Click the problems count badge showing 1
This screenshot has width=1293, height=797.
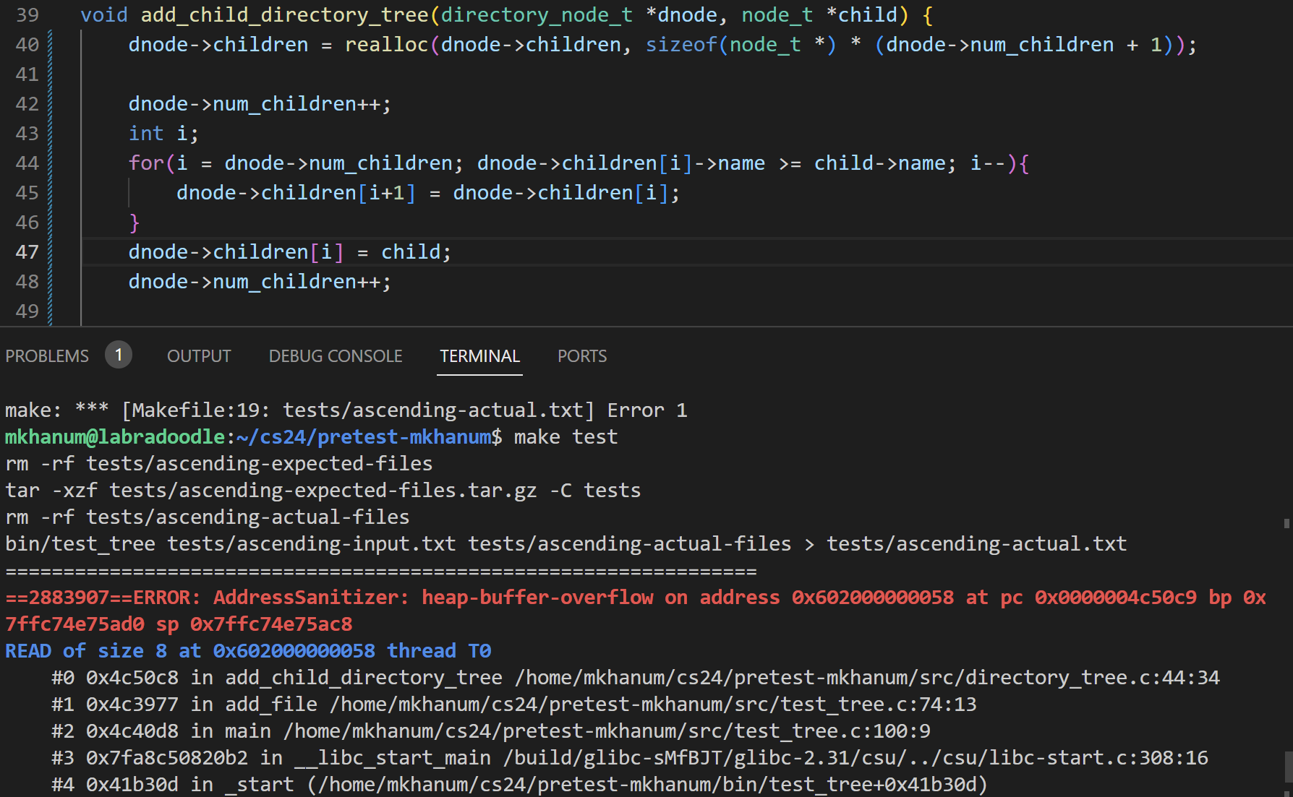(x=119, y=356)
